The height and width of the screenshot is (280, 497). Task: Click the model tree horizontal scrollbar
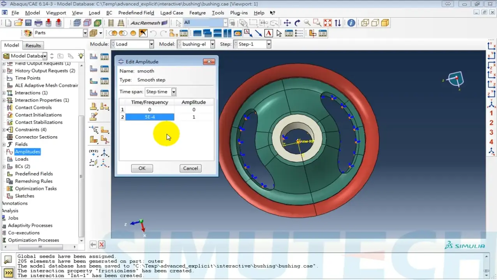click(40, 247)
